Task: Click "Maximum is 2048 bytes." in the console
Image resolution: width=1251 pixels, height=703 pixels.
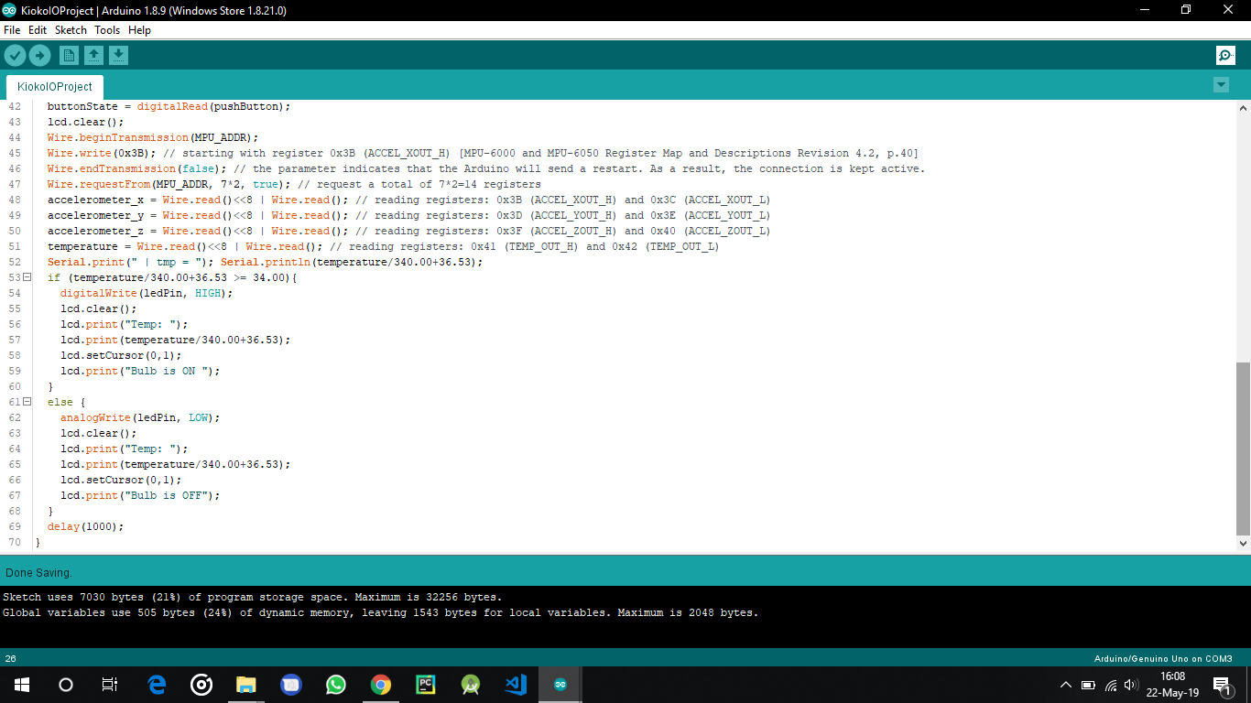Action: click(x=688, y=612)
